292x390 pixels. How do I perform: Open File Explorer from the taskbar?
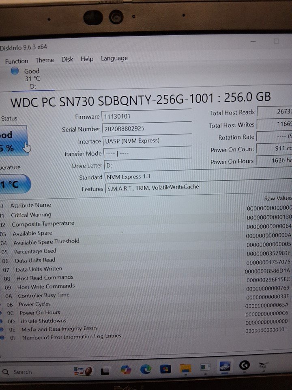(x=185, y=369)
